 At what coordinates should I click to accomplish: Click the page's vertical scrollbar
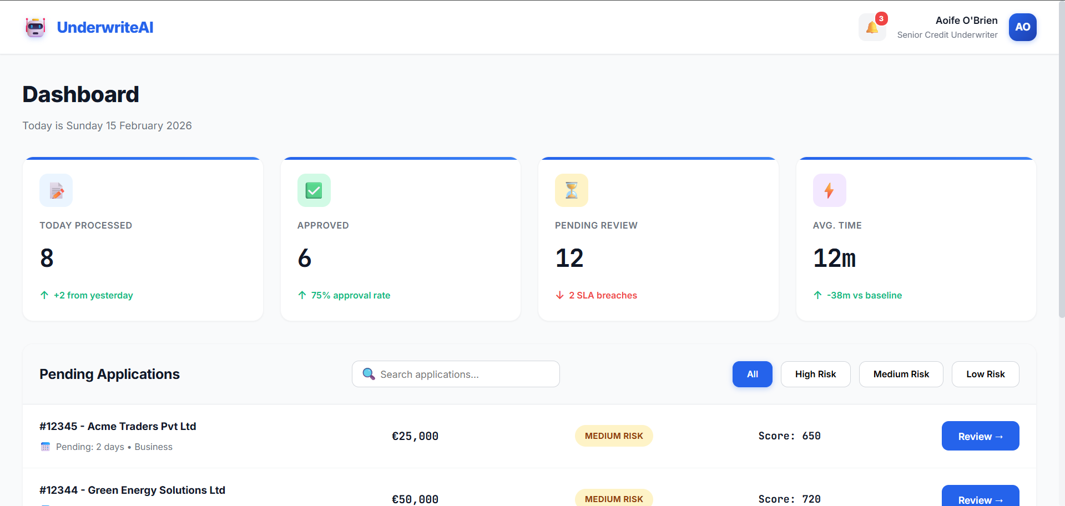tap(1061, 166)
